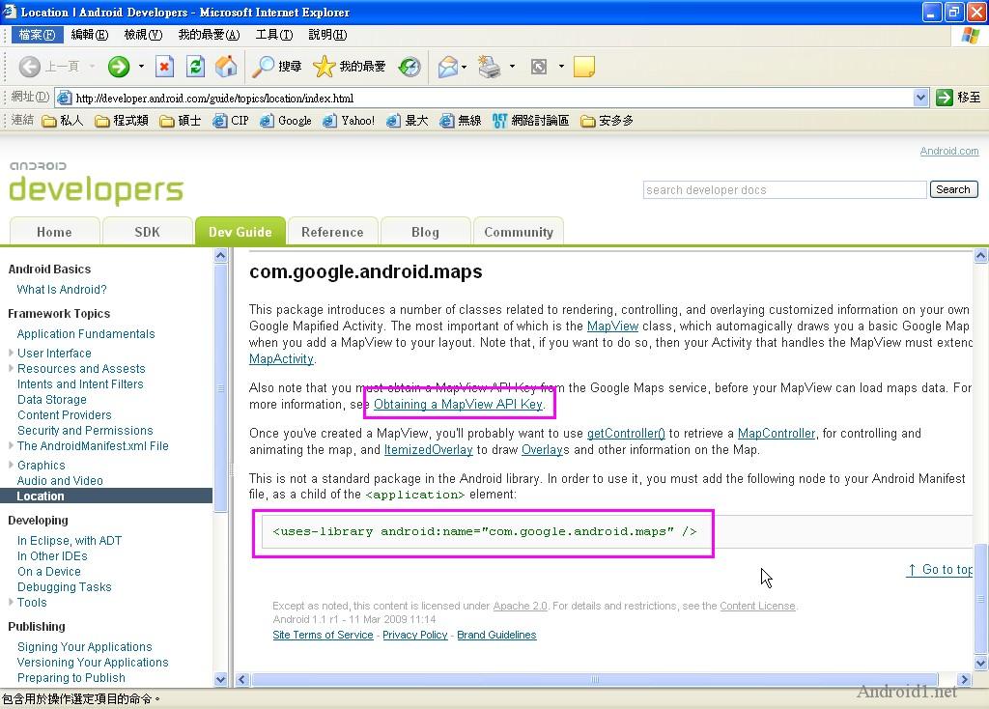Click the Mail envelope toolbar icon

coord(447,67)
